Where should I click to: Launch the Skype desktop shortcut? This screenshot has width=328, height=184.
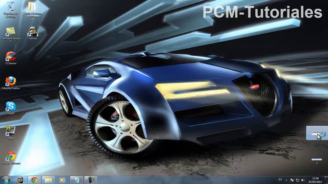11,108
